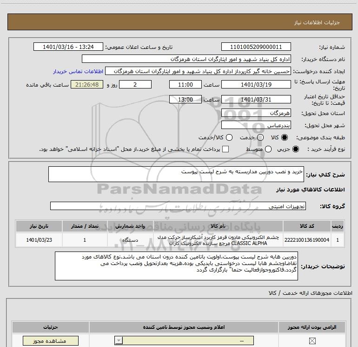This screenshot has width=358, height=347.
Task: Toggle the Islamic treasury documents payment checkbox
Action: (225, 149)
